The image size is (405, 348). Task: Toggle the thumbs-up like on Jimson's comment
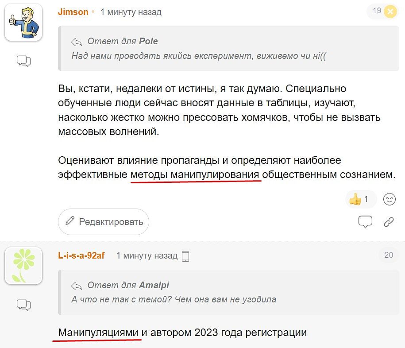click(360, 199)
